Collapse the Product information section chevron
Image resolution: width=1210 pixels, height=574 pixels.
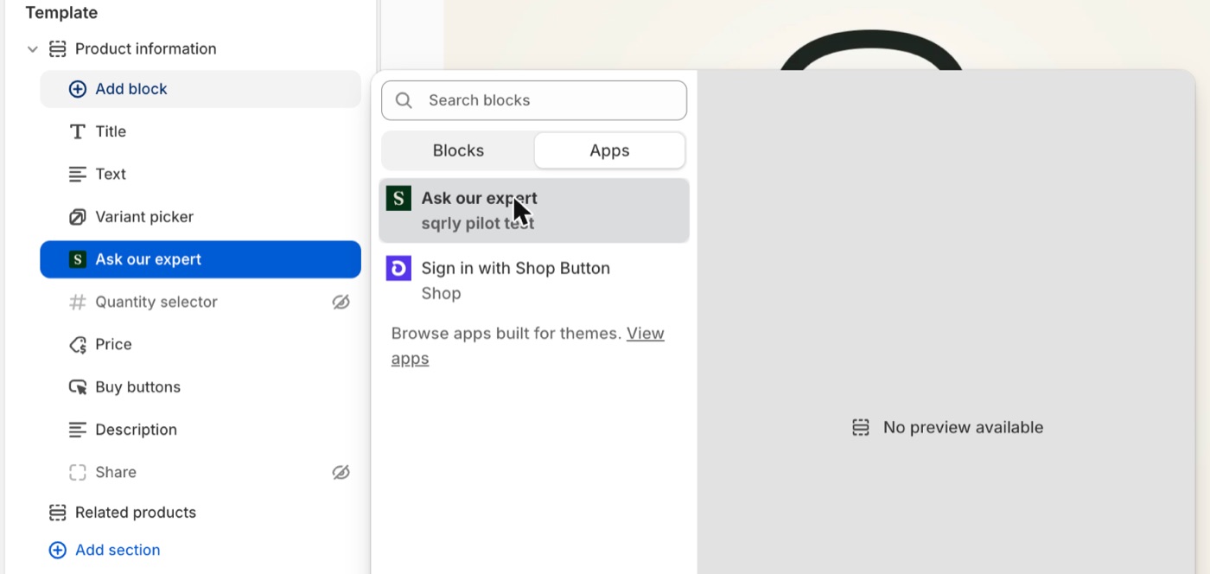pyautogui.click(x=33, y=49)
